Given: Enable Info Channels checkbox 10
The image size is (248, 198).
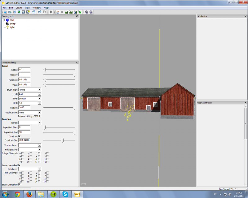Looking at the screenshot, I should (x=39, y=179).
